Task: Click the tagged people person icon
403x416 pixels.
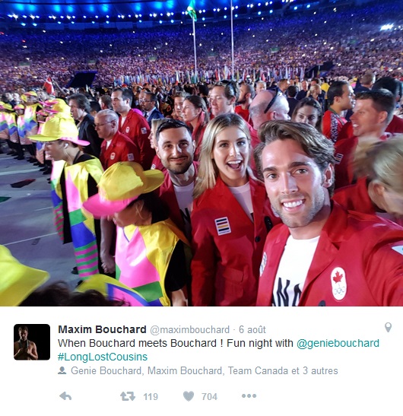Action: pos(62,370)
